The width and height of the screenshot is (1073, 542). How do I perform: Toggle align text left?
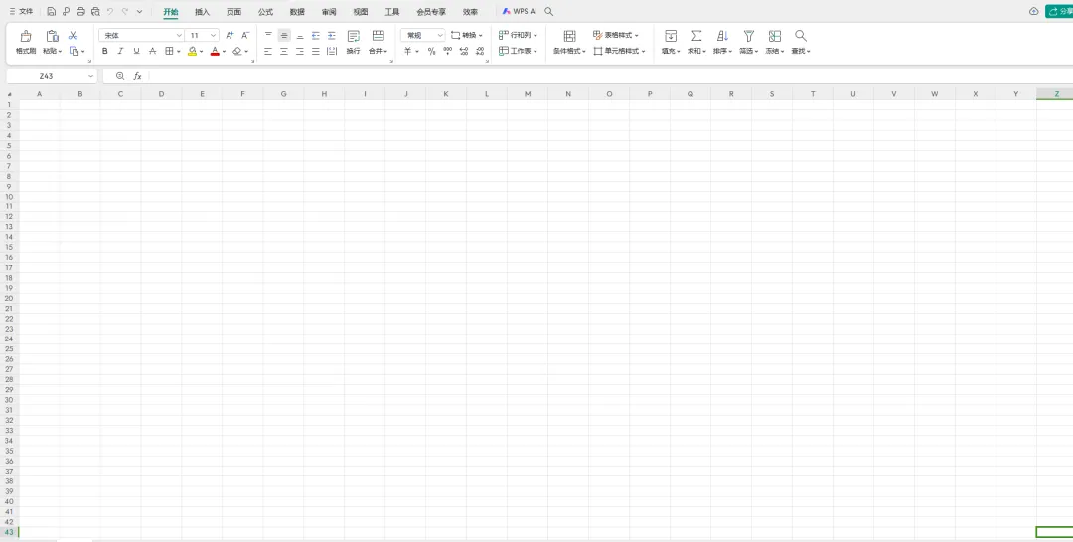(268, 52)
